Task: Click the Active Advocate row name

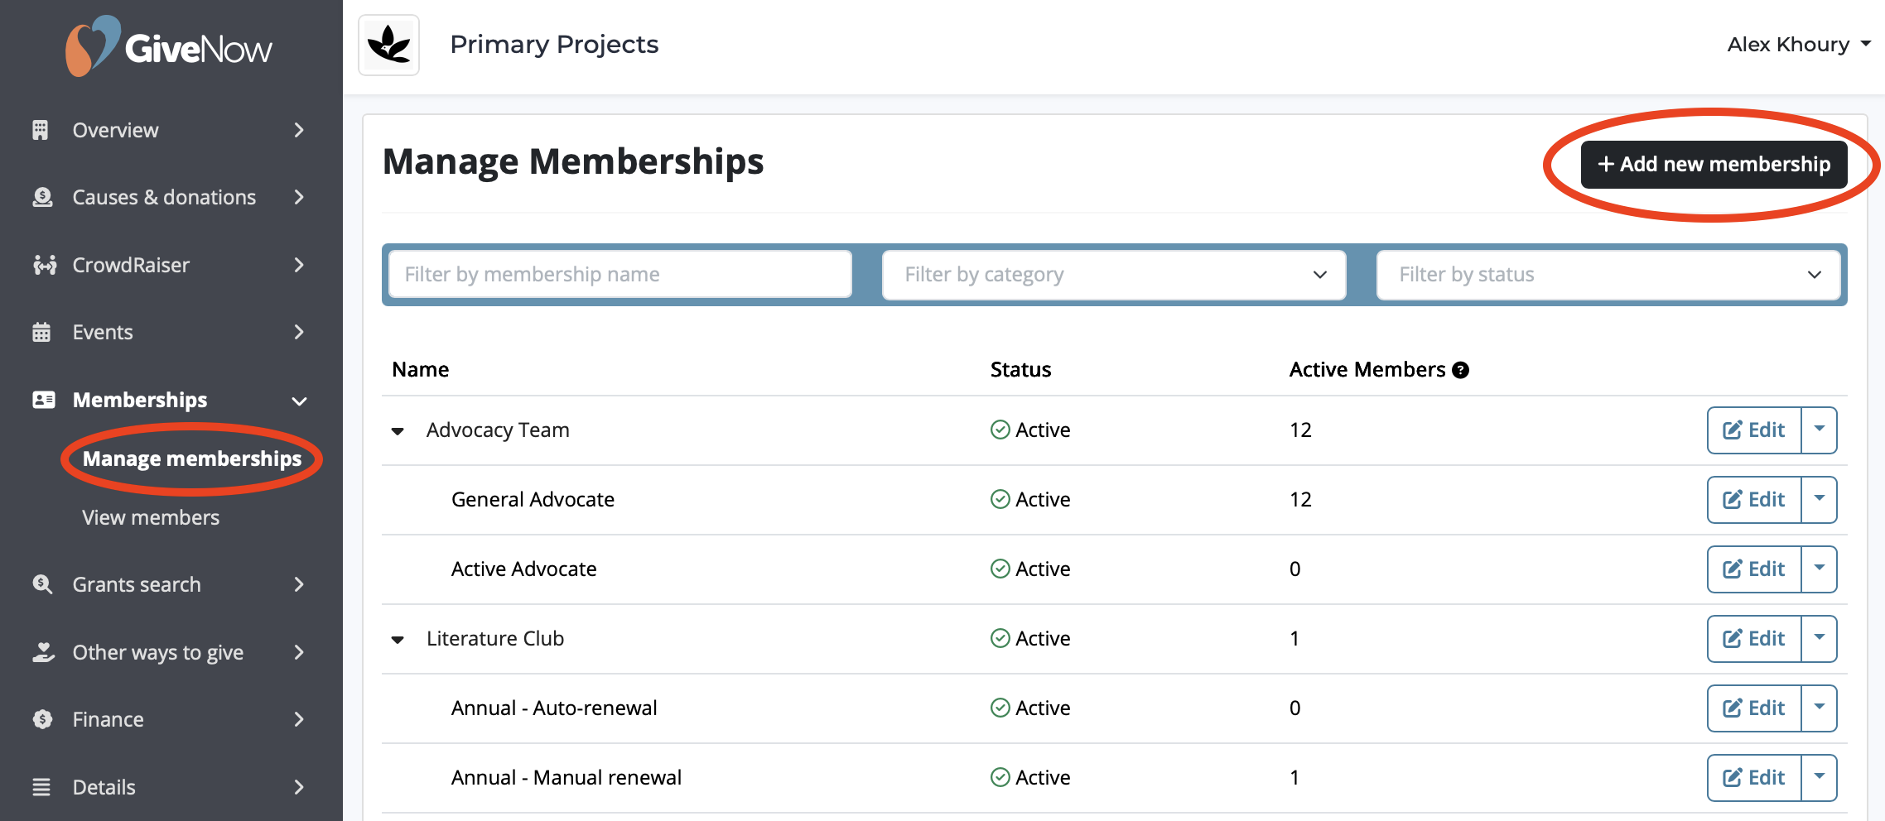Action: coord(523,569)
